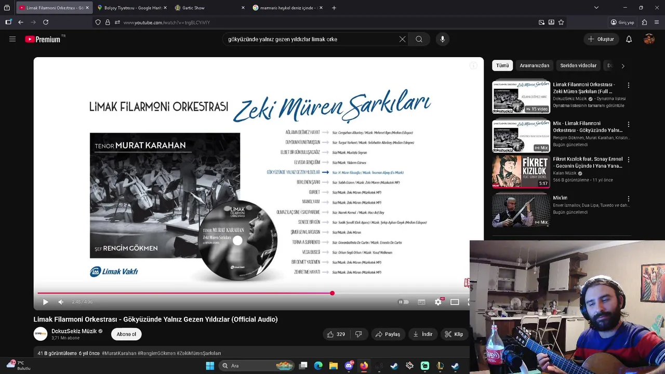Open options for Mix'im item
The image size is (665, 374).
click(628, 198)
